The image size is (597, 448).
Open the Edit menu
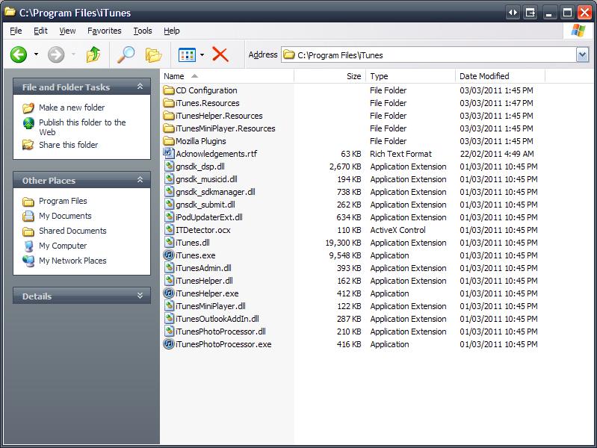tap(40, 31)
